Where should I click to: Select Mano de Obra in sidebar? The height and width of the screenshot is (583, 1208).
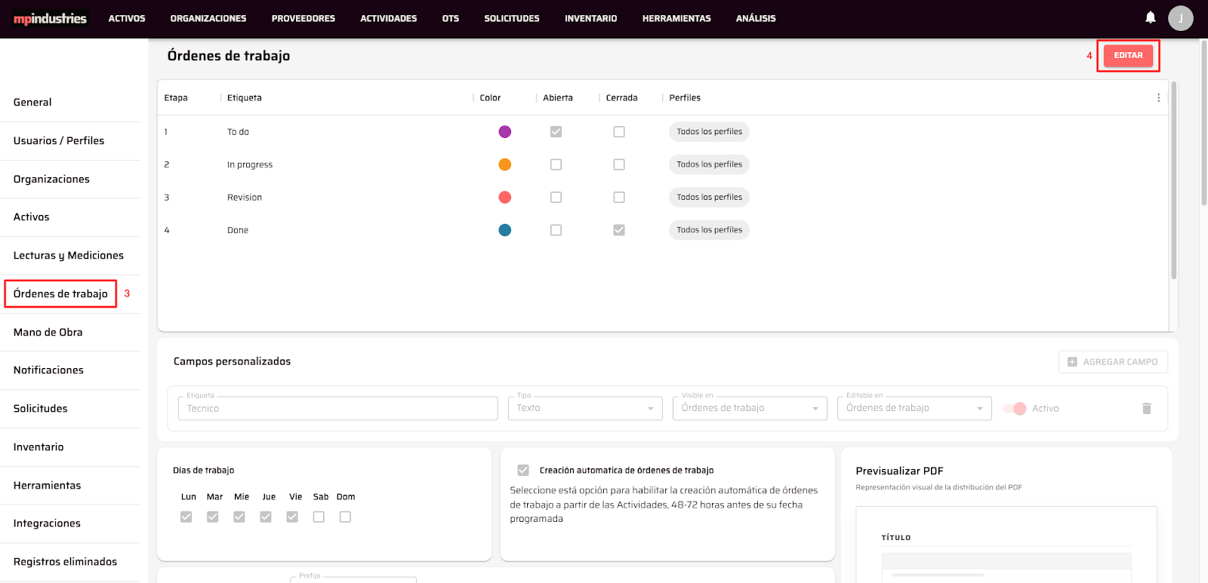48,332
